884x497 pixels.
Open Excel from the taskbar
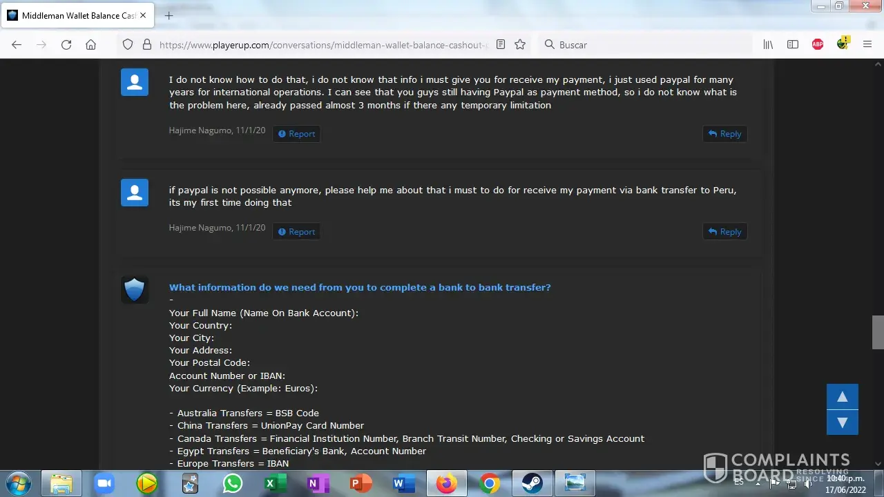(x=276, y=483)
